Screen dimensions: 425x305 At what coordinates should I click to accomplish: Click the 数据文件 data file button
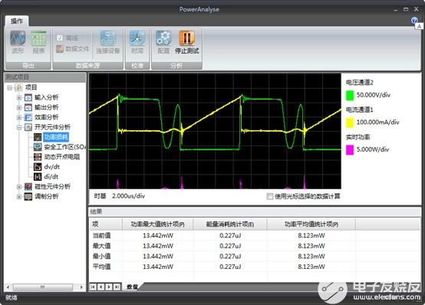(x=73, y=49)
